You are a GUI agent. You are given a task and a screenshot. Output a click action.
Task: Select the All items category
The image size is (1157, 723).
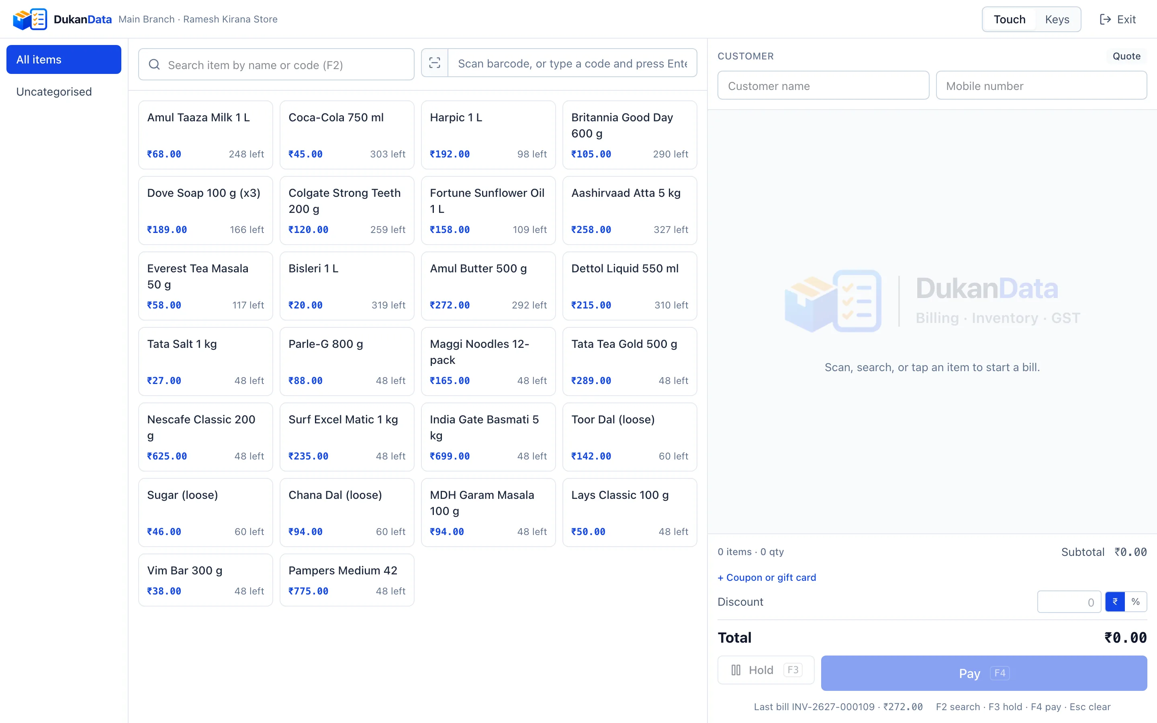tap(63, 59)
